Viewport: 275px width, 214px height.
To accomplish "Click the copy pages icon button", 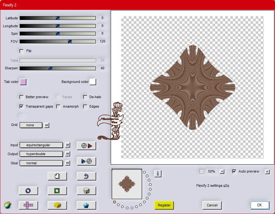I will (57, 176).
